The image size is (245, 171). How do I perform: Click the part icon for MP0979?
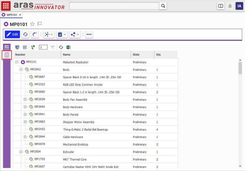(31, 144)
